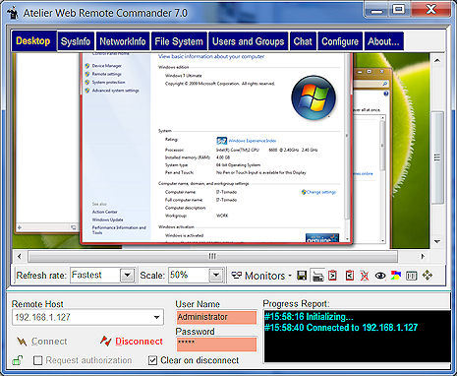Open the Chat tab

click(x=303, y=41)
